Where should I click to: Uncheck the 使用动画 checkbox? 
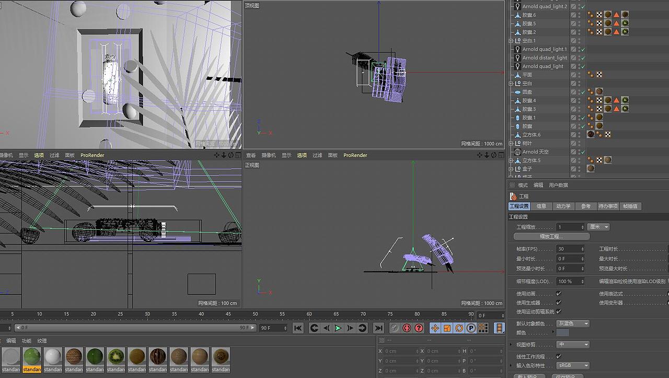(x=559, y=293)
